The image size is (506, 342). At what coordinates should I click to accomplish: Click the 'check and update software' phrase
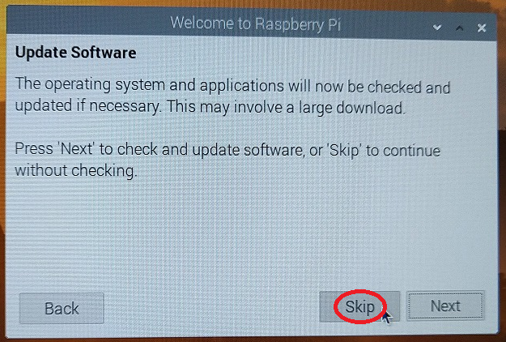(210, 150)
